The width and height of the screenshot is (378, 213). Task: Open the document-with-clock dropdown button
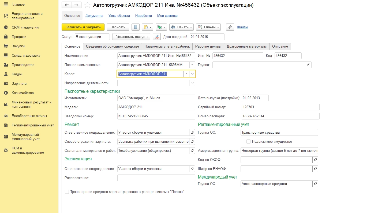click(147, 27)
